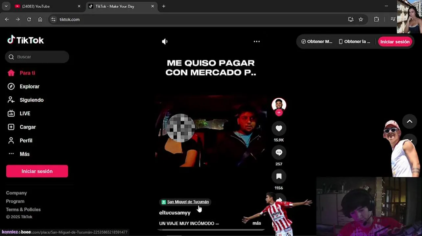Open media control icon in toolbar
This screenshot has height=236, width=422.
coord(393,19)
